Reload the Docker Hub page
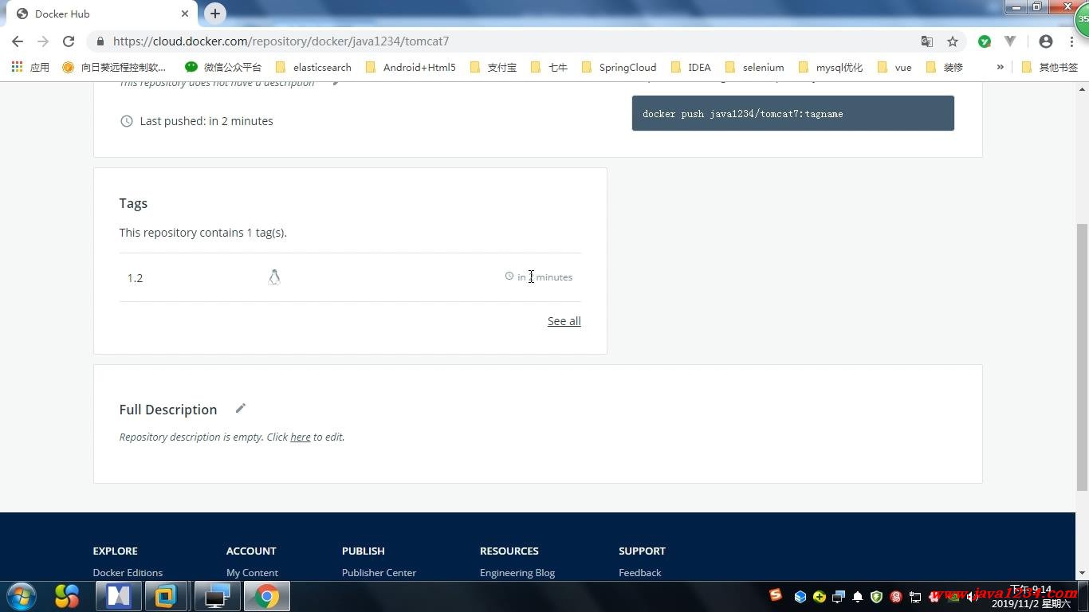Viewport: 1089px width, 612px height. pyautogui.click(x=69, y=41)
